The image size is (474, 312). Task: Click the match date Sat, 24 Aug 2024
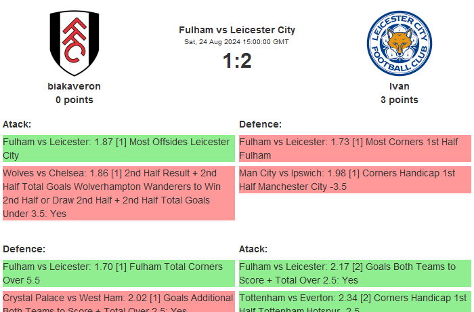point(237,42)
